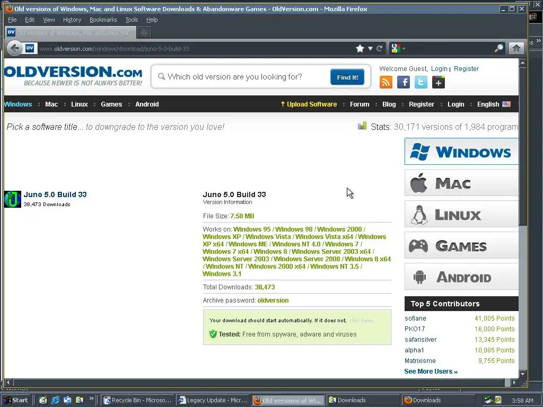Open the OldVersion Facebook icon
Screen dimensions: 543x407
click(404, 82)
